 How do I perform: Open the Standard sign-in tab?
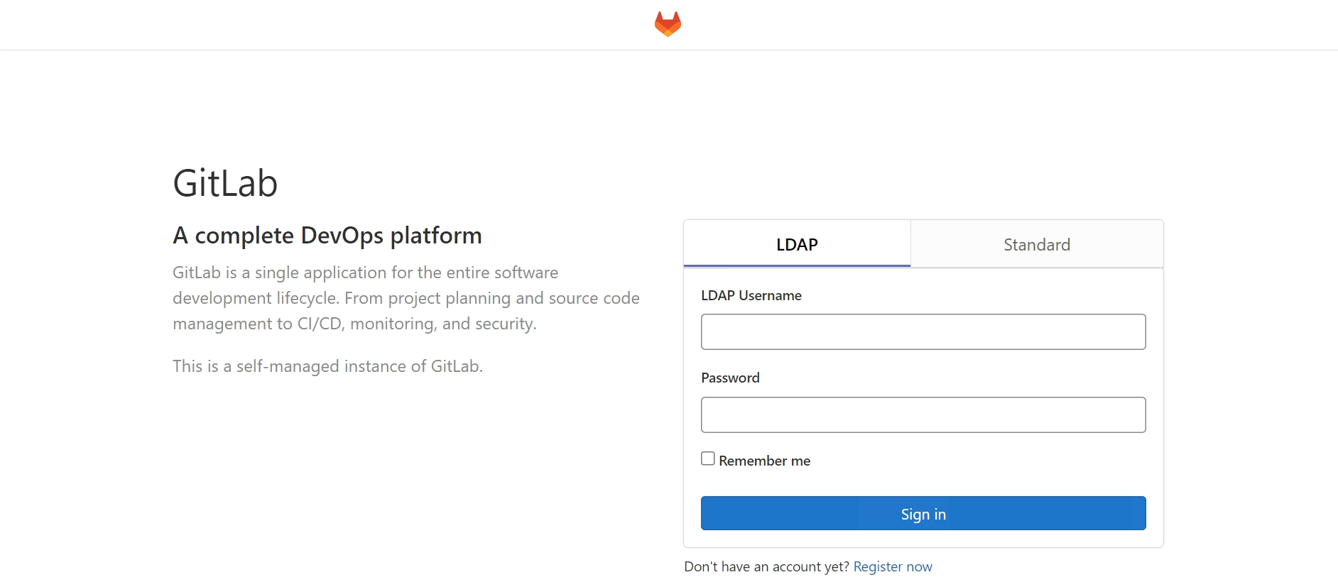click(x=1037, y=244)
